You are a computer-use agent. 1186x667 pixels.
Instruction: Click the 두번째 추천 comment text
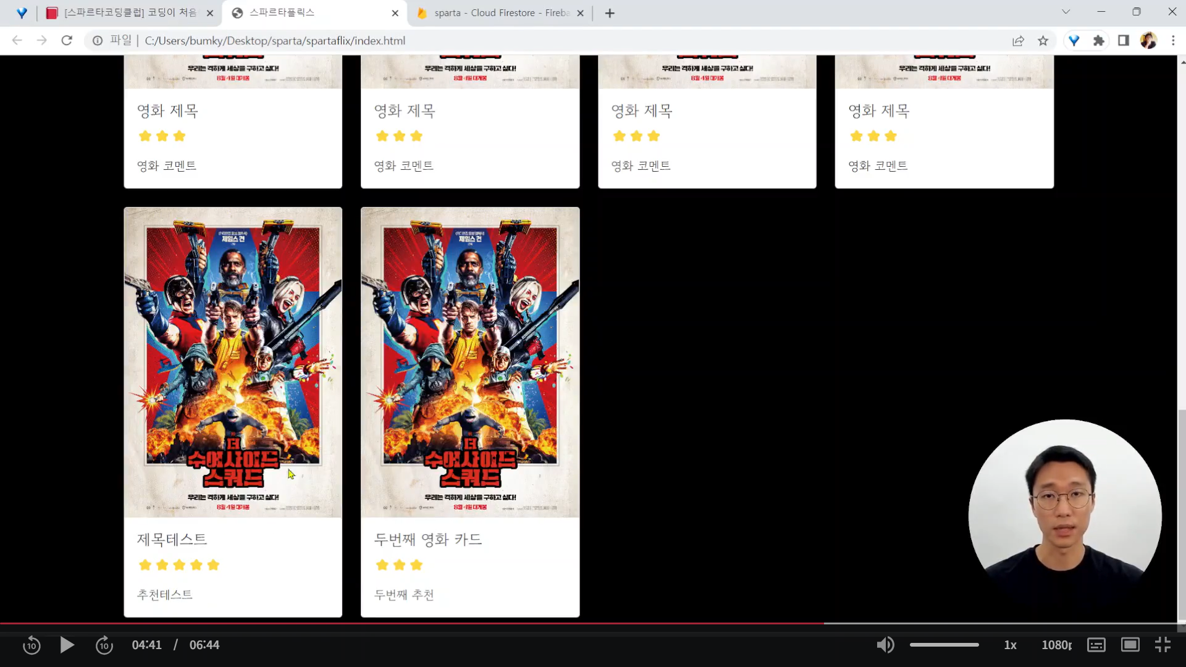[x=404, y=595]
